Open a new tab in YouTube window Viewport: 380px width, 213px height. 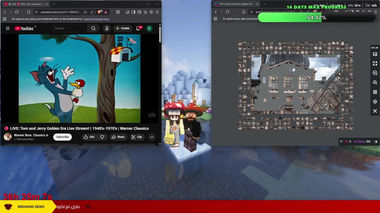coord(54,4)
